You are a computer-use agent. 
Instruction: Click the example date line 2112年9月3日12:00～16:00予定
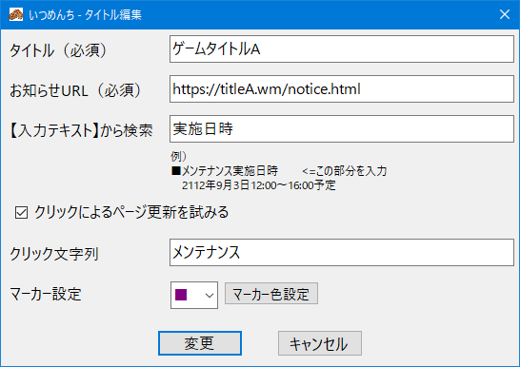tap(259, 185)
